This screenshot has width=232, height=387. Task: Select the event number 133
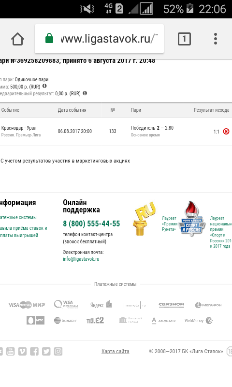click(113, 131)
